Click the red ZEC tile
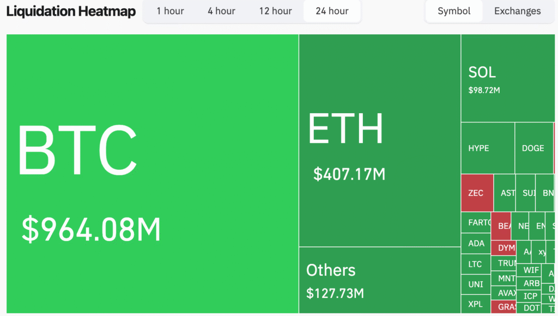Image resolution: width=558 pixels, height=316 pixels. coord(477,193)
